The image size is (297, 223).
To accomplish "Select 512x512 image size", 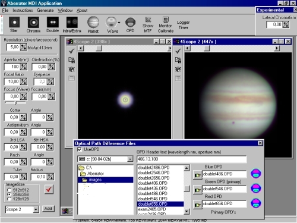I will [9, 190].
